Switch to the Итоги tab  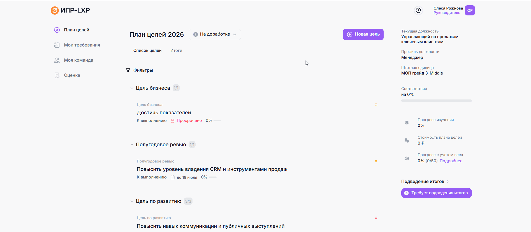[x=176, y=50]
